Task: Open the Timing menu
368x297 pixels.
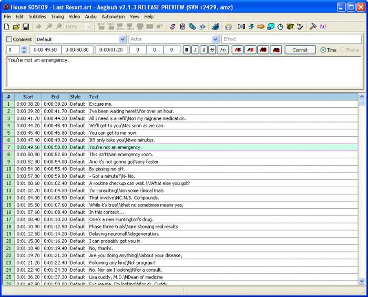Action: tap(57, 17)
